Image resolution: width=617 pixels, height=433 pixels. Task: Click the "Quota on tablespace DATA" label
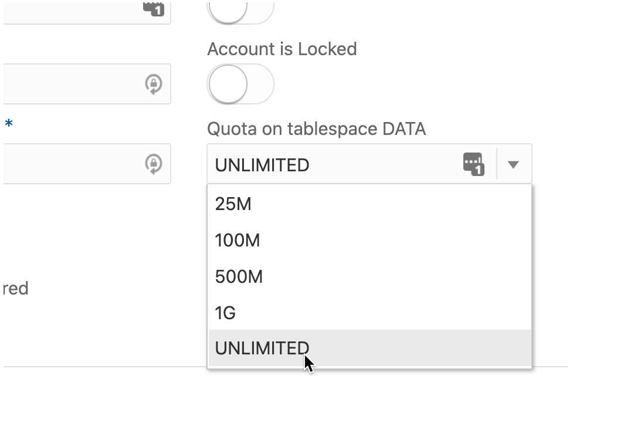coord(316,128)
